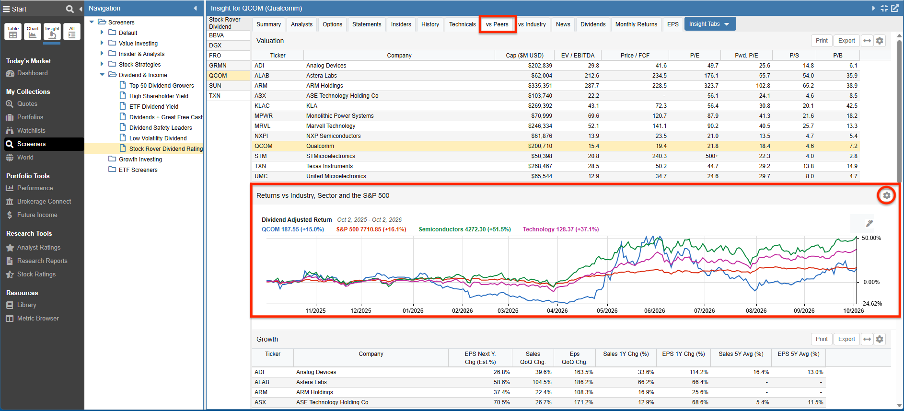The height and width of the screenshot is (411, 904).
Task: Open Returns chart settings gear
Action: pyautogui.click(x=887, y=195)
